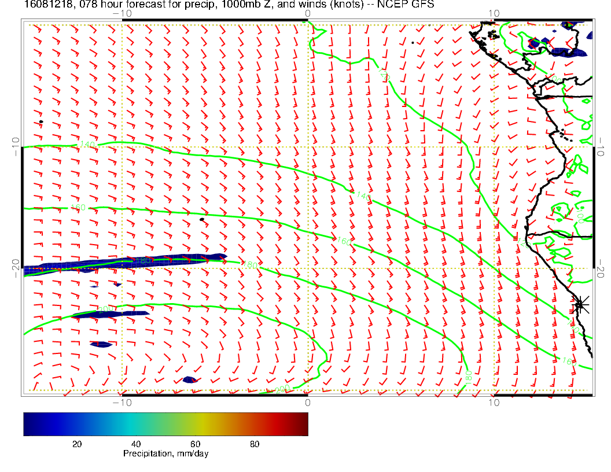Click the colorbar tick label 80
This screenshot has width=611, height=472.
click(254, 444)
